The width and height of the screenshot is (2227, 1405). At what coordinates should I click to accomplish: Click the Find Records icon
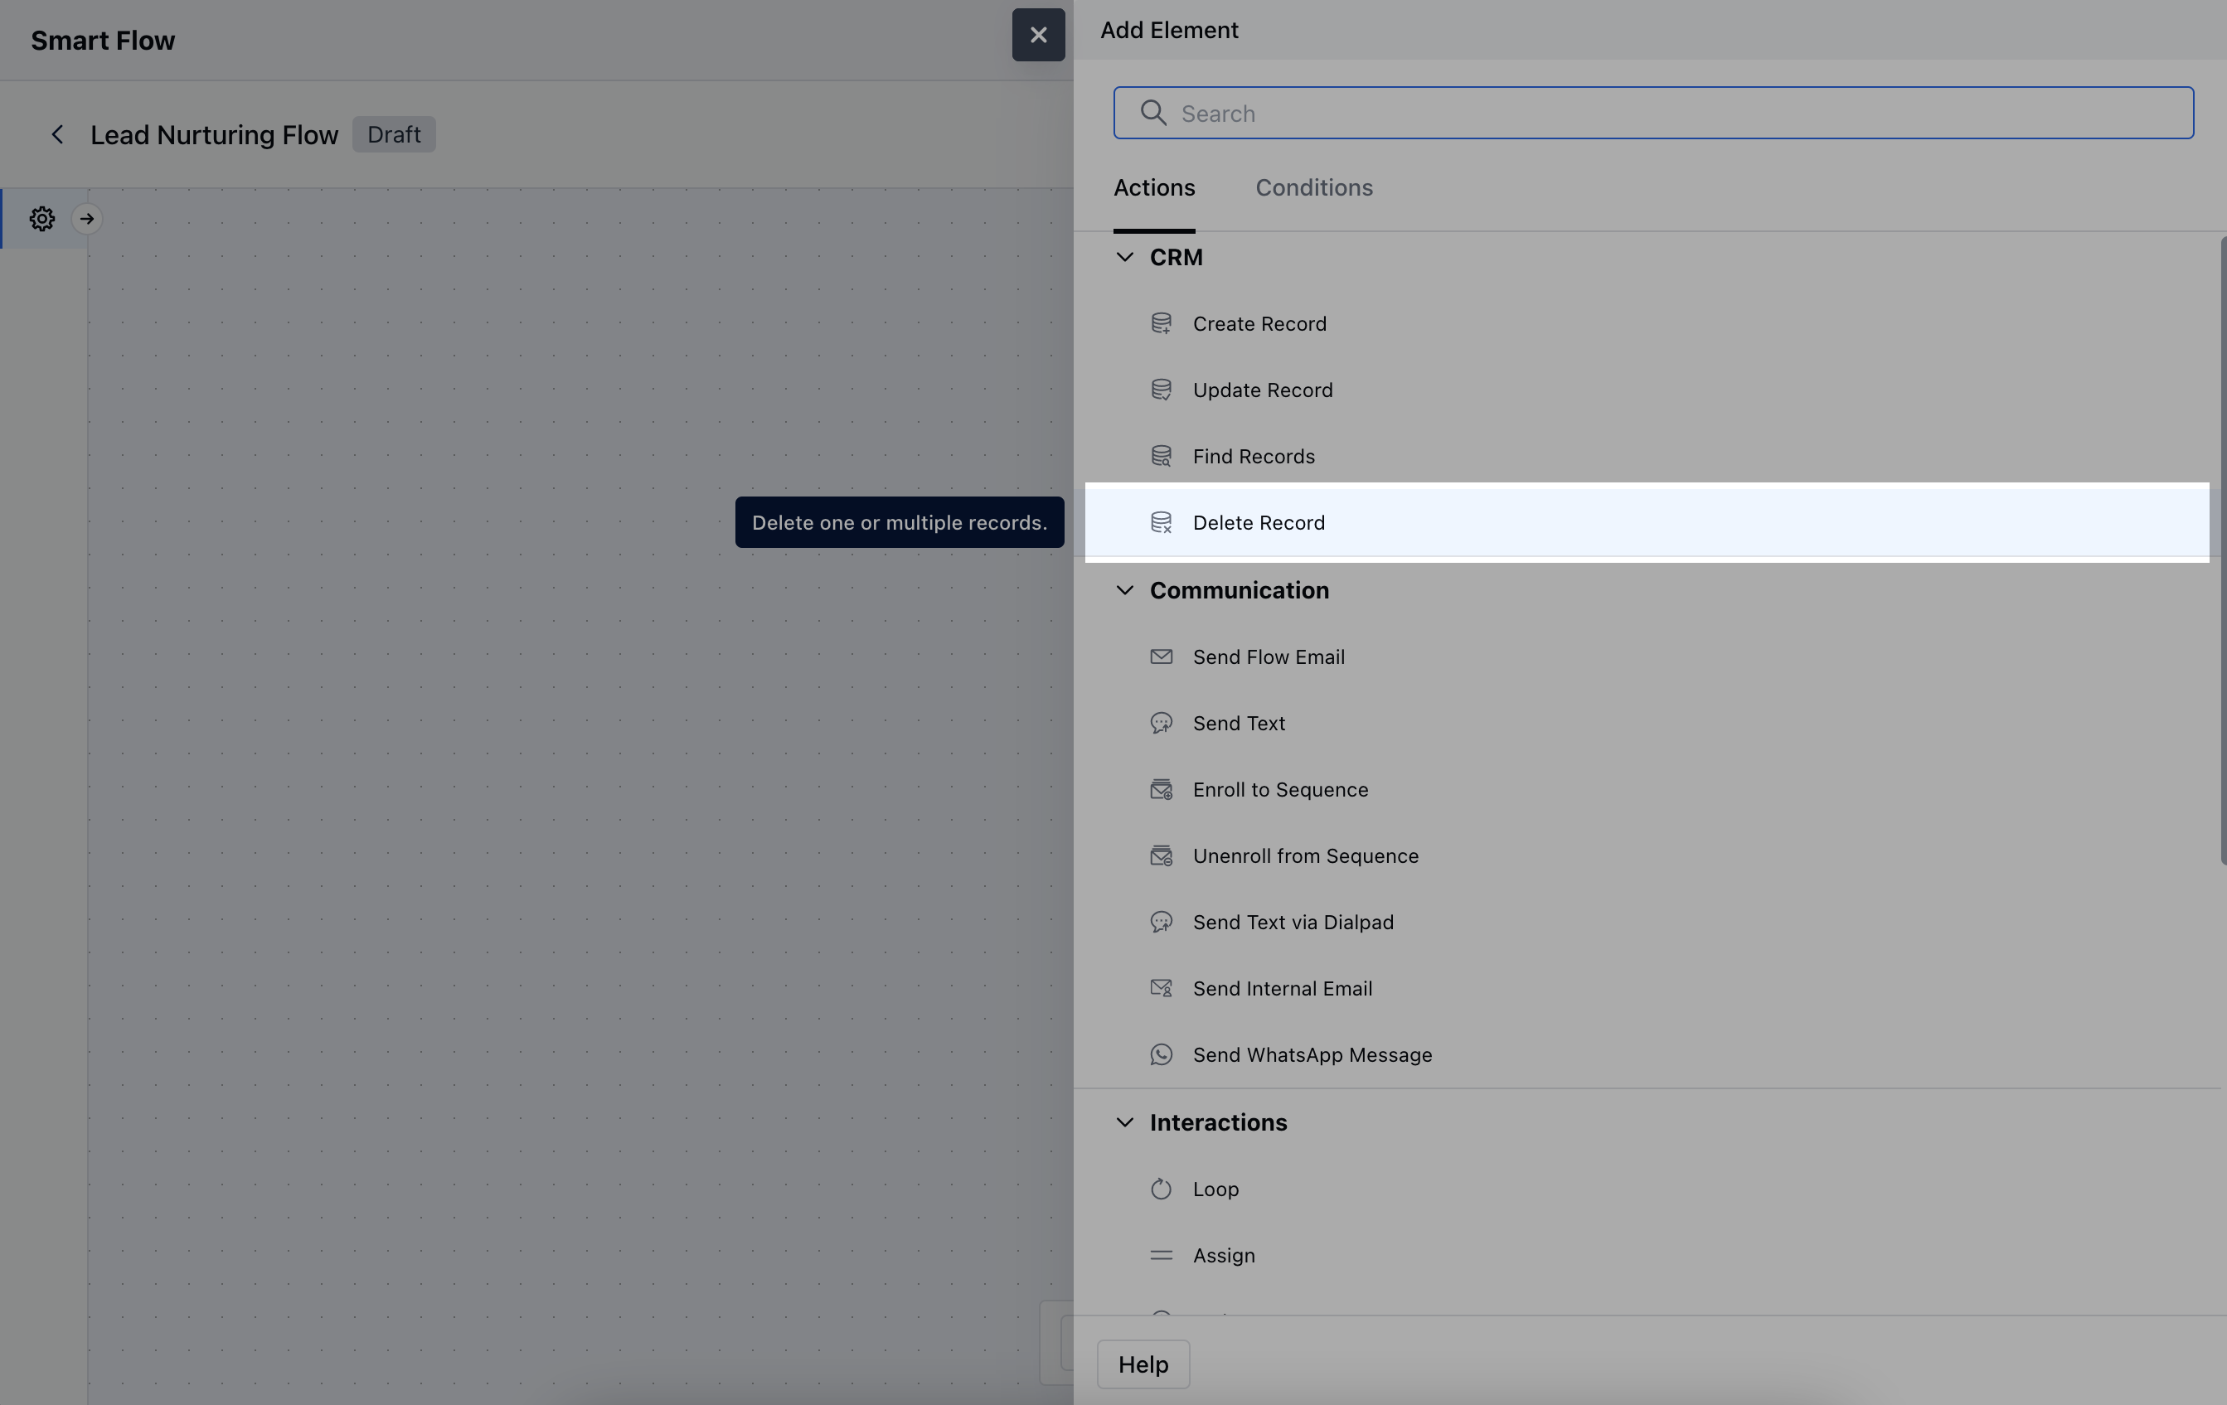(x=1161, y=457)
